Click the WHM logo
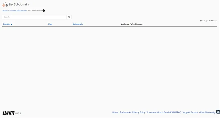 click(x=8, y=113)
